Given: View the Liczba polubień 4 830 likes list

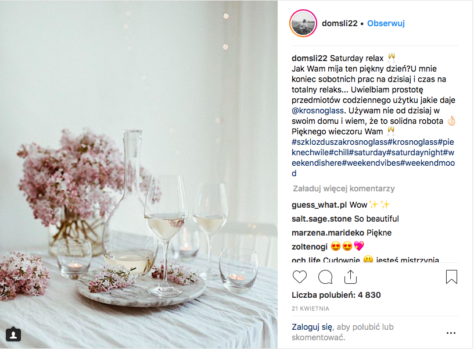Looking at the screenshot, I should click(336, 295).
